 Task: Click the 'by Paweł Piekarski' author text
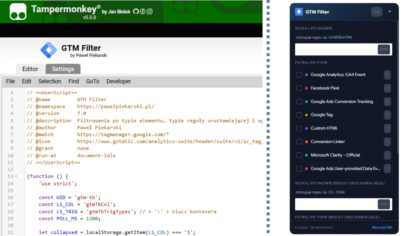point(89,55)
